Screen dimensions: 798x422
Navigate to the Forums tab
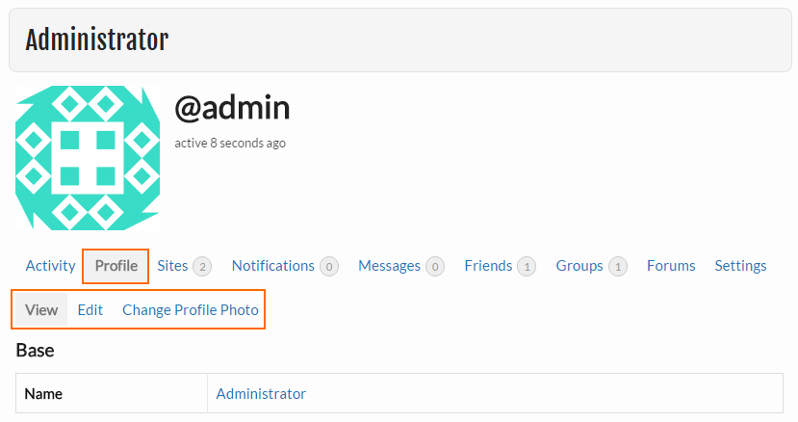click(x=671, y=266)
